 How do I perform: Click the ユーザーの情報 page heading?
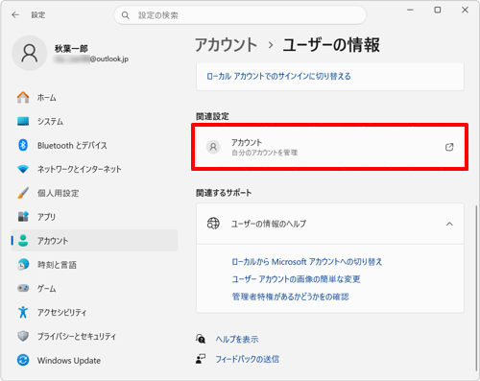click(331, 44)
